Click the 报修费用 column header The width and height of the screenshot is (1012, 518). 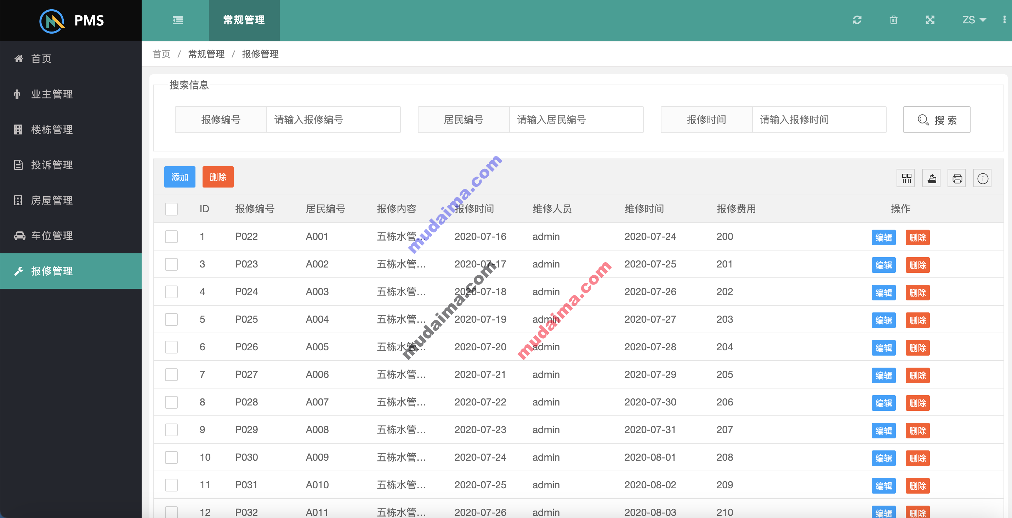[x=736, y=209]
